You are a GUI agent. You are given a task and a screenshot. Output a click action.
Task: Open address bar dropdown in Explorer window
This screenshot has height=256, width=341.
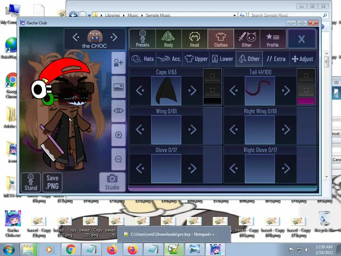(x=234, y=15)
